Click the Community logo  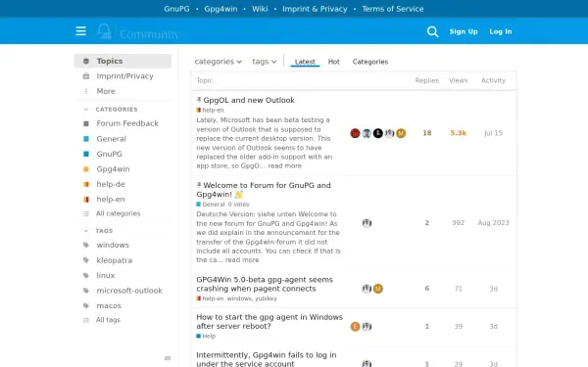point(138,32)
